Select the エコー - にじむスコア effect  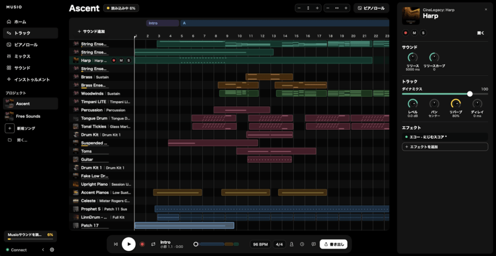point(445,137)
